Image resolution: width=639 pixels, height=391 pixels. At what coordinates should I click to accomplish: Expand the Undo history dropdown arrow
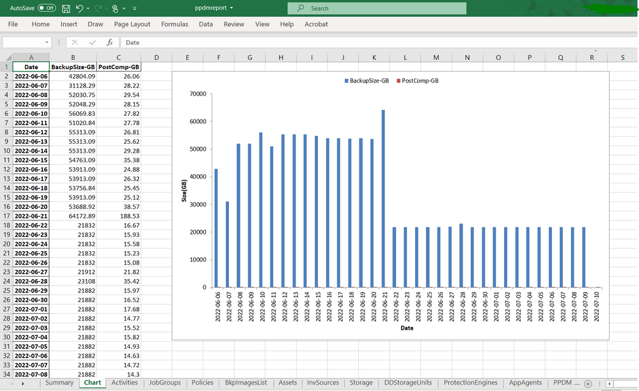click(x=88, y=8)
